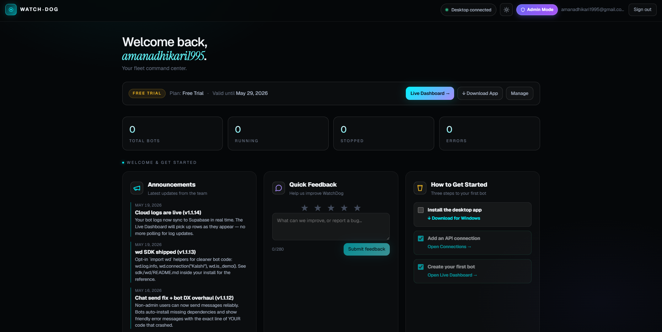662x332 pixels.
Task: Select the Running stat card
Action: click(278, 134)
